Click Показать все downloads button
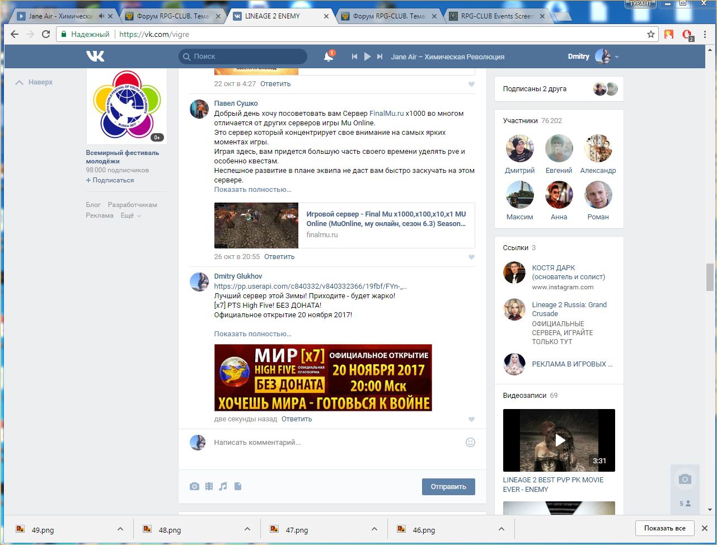This screenshot has height=545, width=717. pos(664,528)
